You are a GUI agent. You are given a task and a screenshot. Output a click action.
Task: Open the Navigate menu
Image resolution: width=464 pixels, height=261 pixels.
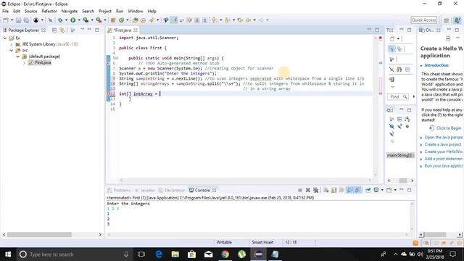click(70, 12)
